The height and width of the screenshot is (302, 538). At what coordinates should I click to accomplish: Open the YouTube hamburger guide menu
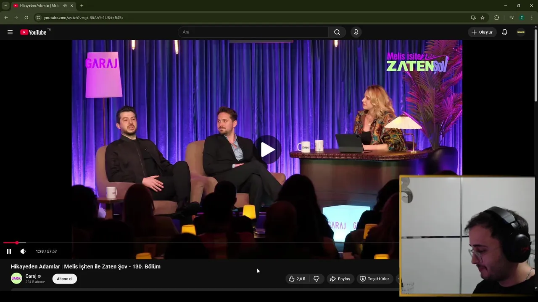pyautogui.click(x=10, y=32)
